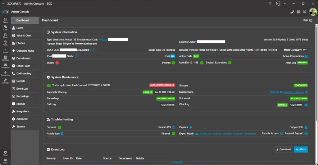Open the Office Hours menu item

click(25, 66)
